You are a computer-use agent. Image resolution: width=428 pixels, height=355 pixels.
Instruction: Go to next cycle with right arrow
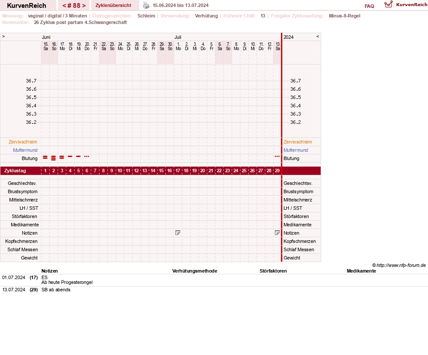(x=84, y=6)
